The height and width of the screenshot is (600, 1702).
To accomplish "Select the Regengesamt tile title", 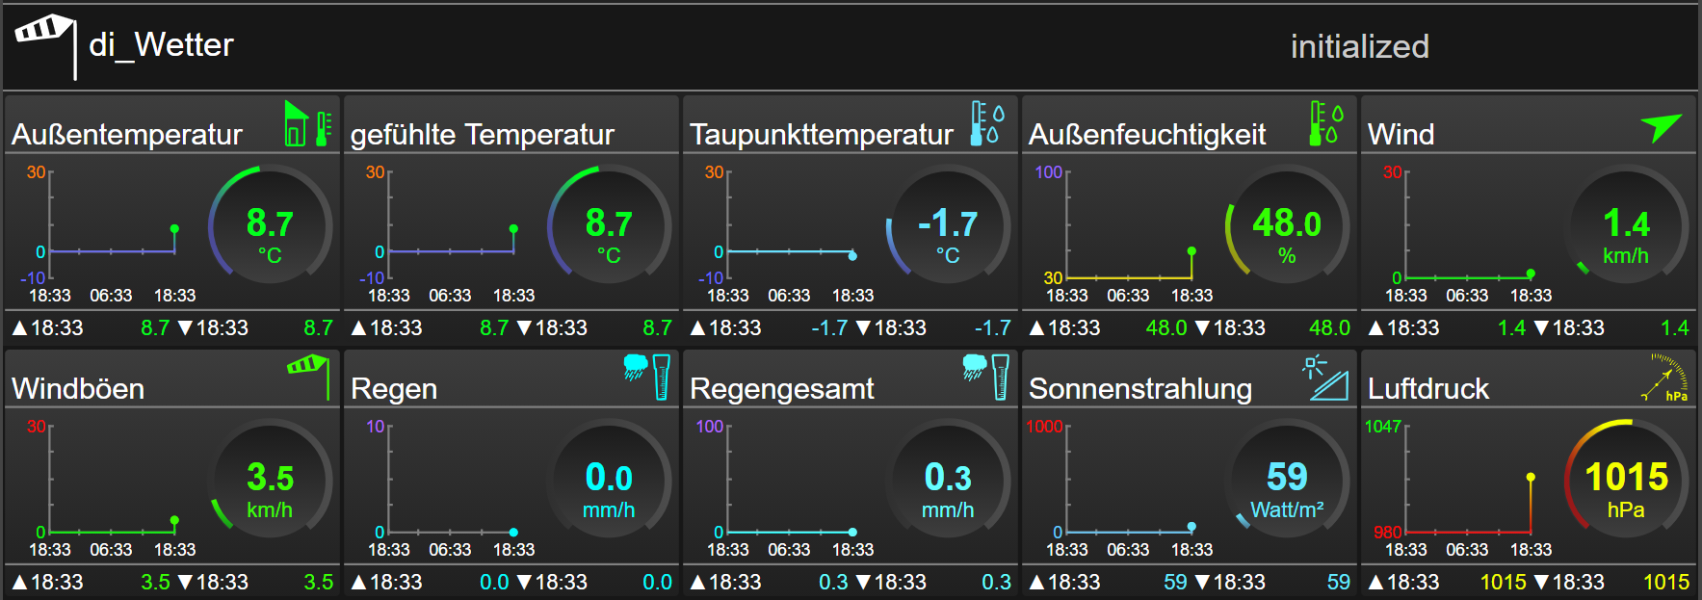I will click(782, 388).
